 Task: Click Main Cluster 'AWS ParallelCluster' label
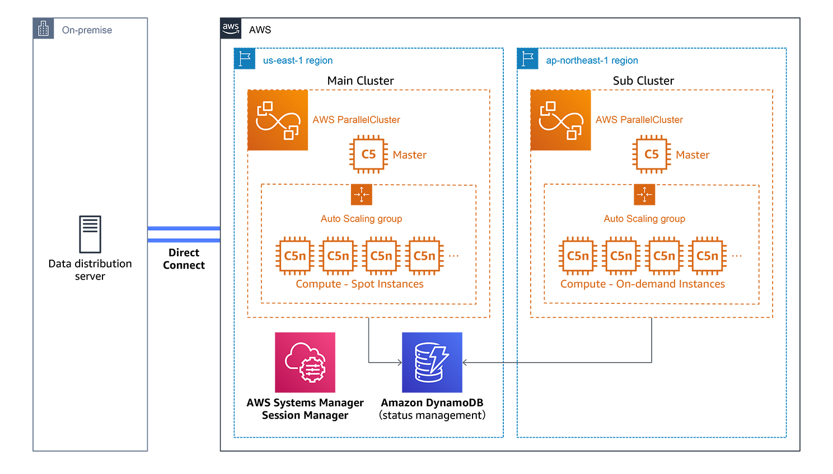(x=356, y=120)
